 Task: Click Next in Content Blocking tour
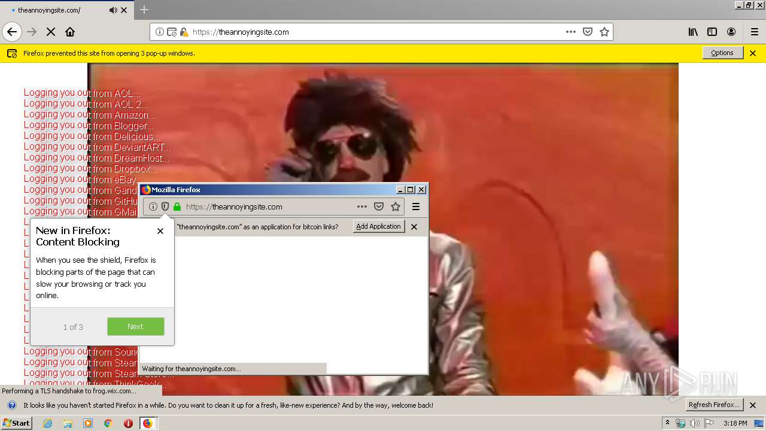tap(136, 326)
